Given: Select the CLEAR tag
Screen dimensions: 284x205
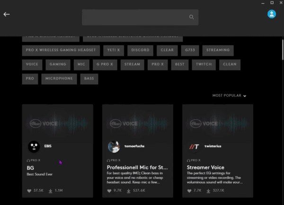Looking at the screenshot, I should tap(167, 50).
